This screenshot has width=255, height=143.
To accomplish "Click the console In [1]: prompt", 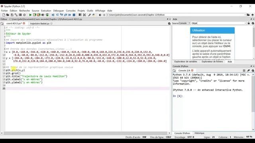I will 178,96.
